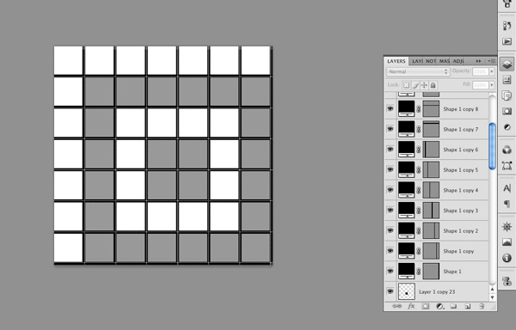Click the Shape 1 copy 3 vector mask thumbnail
This screenshot has height=330, width=516.
coord(431,211)
